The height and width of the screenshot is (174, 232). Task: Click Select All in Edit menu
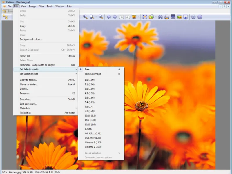click(x=46, y=56)
